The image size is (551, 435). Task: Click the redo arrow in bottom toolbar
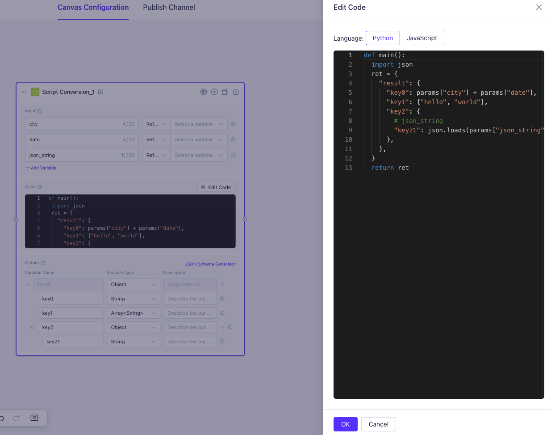pyautogui.click(x=17, y=418)
